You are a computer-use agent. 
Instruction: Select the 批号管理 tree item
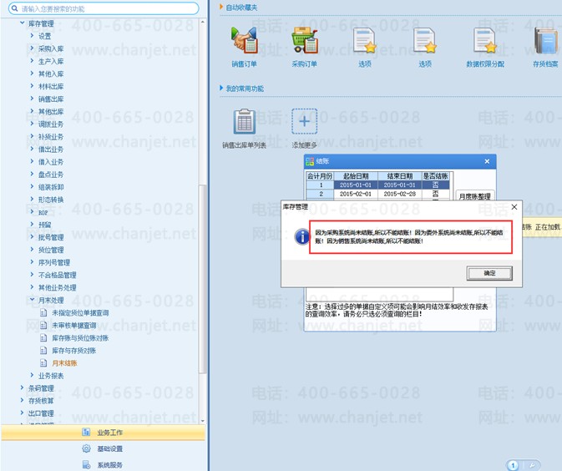[x=51, y=237]
